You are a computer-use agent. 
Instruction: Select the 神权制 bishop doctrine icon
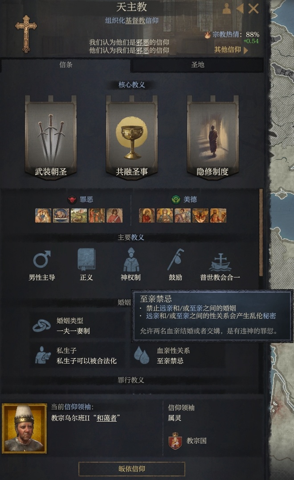(x=131, y=260)
